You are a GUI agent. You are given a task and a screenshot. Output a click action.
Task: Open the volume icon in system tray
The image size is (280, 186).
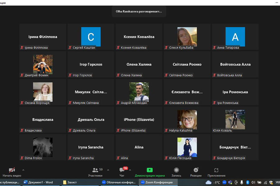253,182
